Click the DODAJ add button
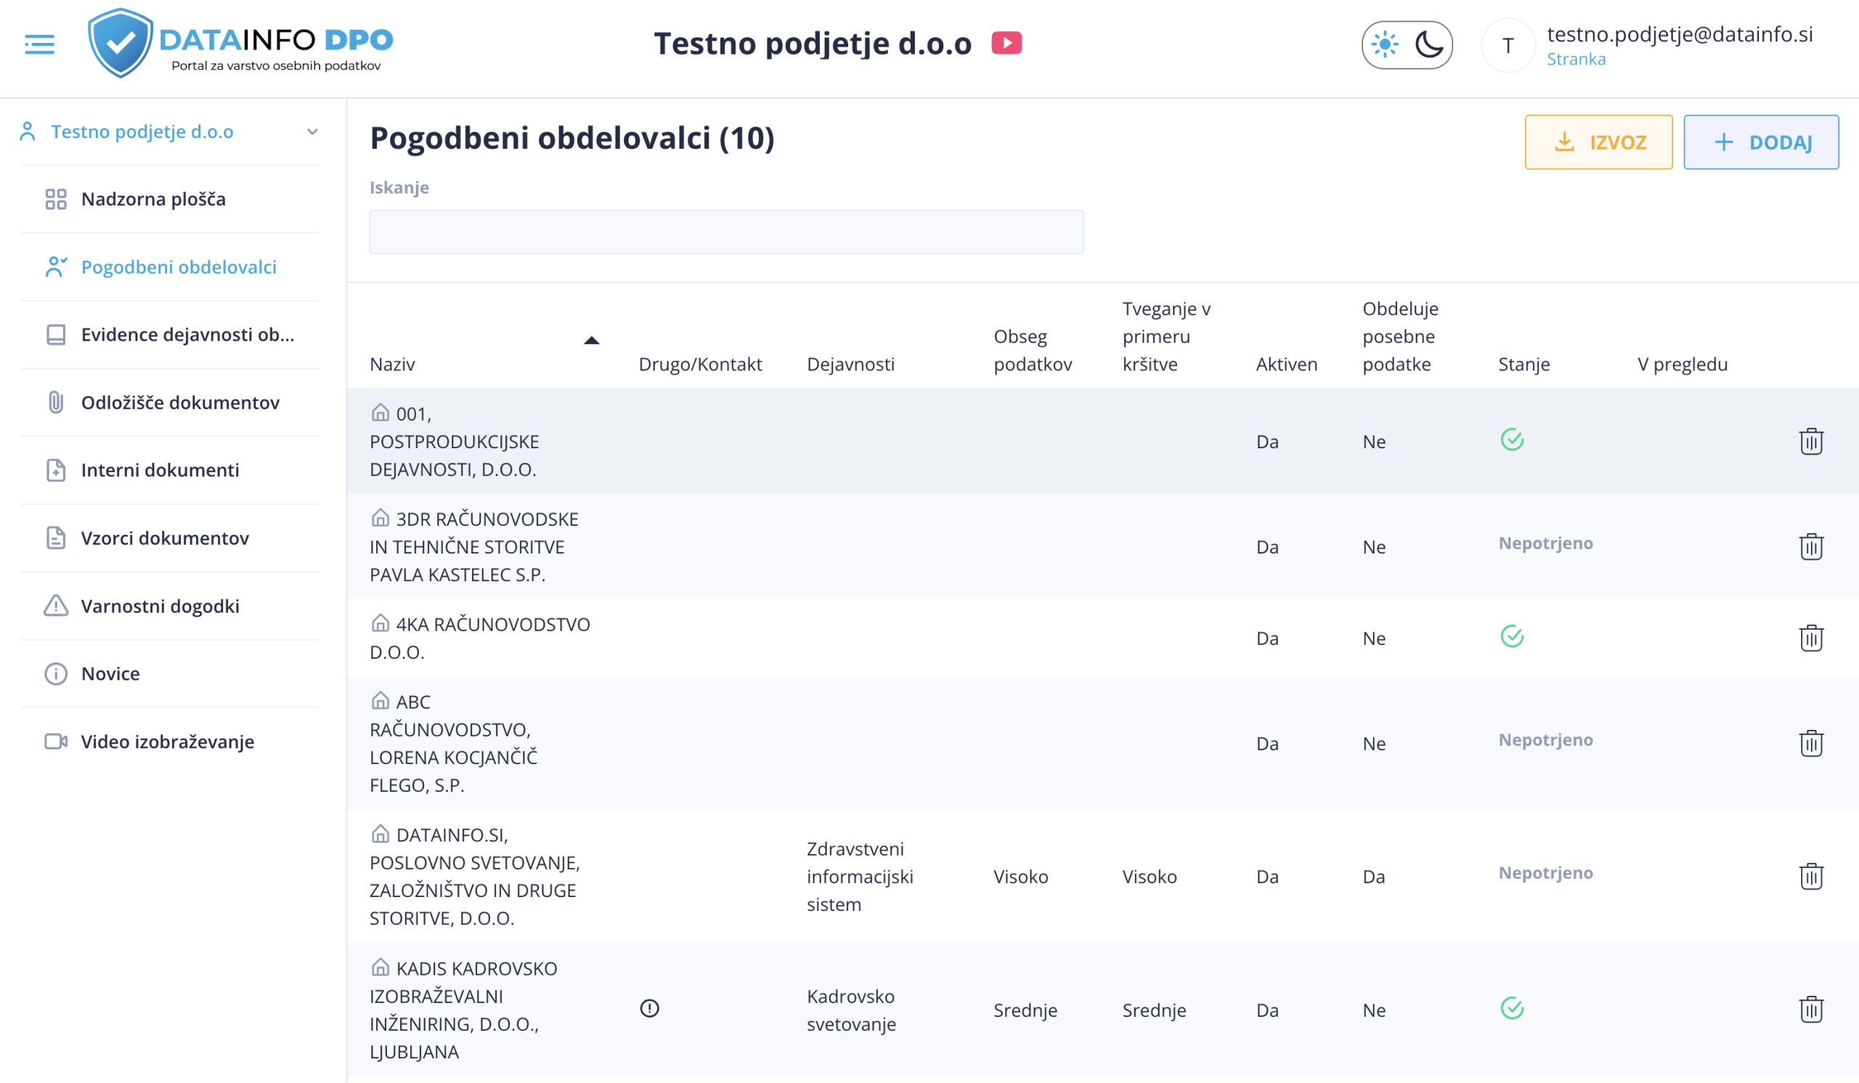This screenshot has width=1859, height=1083. 1761,142
